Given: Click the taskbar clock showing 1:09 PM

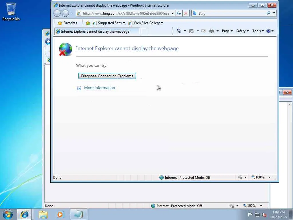Looking at the screenshot, I should point(278,215).
